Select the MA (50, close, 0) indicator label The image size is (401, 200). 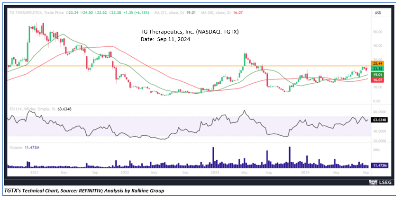click(216, 12)
